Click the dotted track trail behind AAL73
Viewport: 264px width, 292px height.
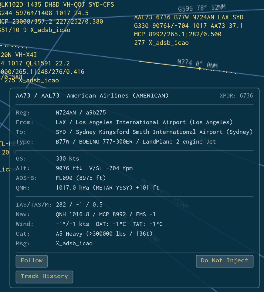220,71
